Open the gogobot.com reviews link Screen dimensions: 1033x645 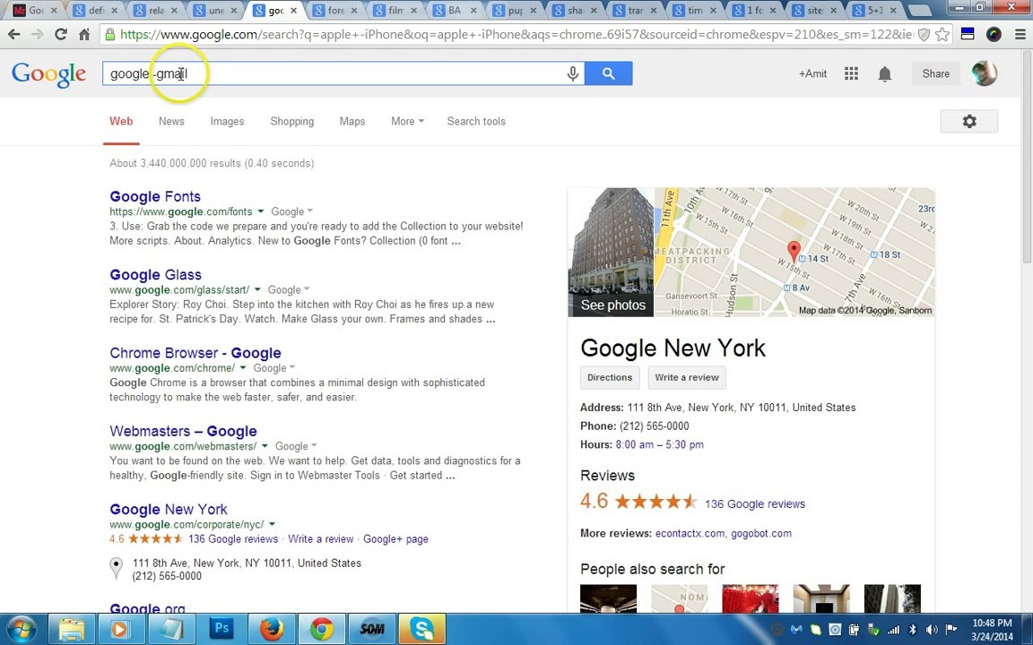pos(761,533)
